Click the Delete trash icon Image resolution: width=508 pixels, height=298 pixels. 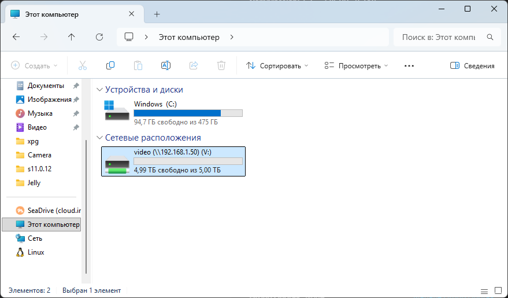[221, 66]
